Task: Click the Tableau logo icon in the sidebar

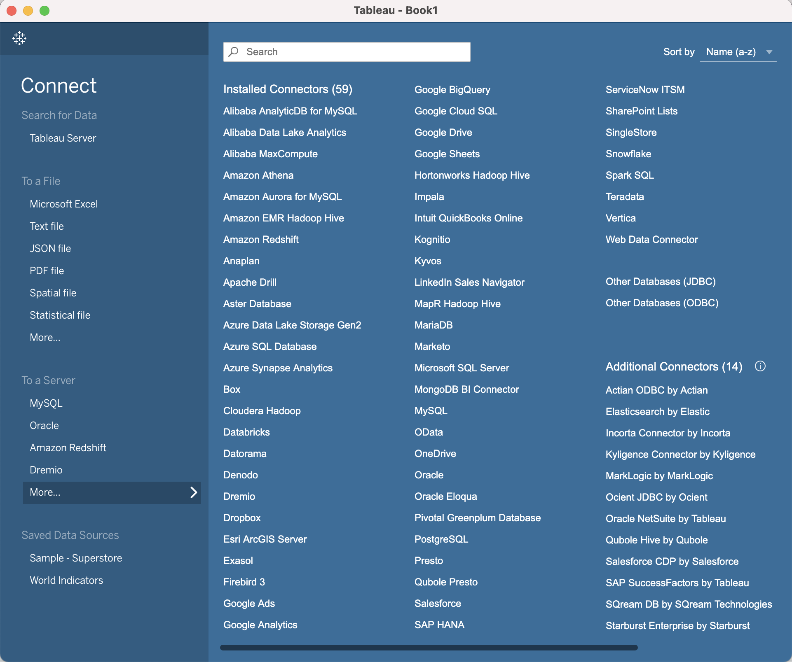Action: (19, 38)
